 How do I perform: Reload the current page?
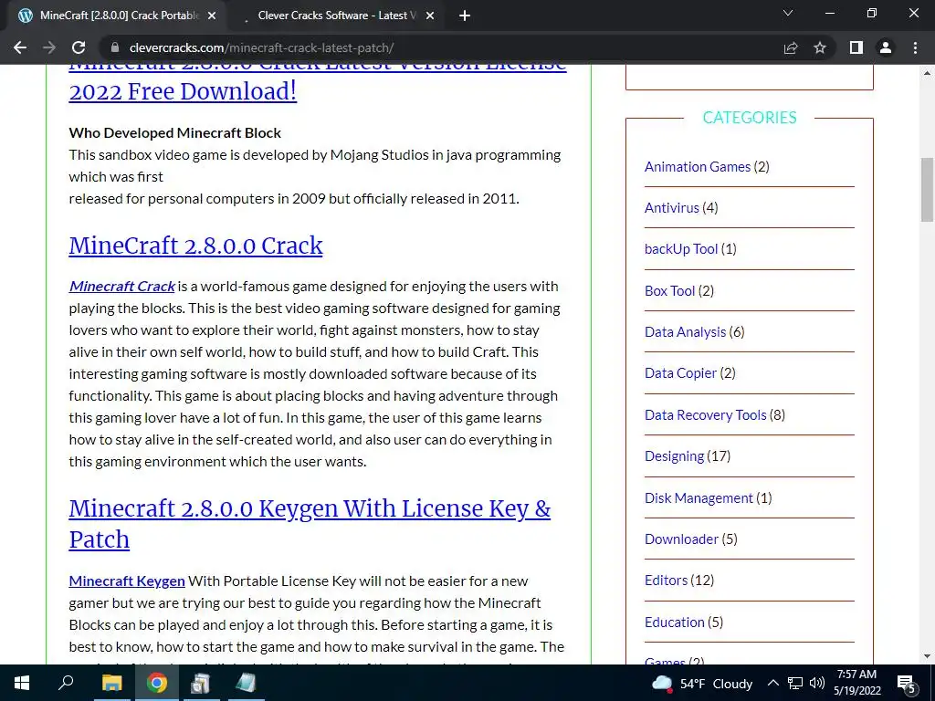click(79, 47)
